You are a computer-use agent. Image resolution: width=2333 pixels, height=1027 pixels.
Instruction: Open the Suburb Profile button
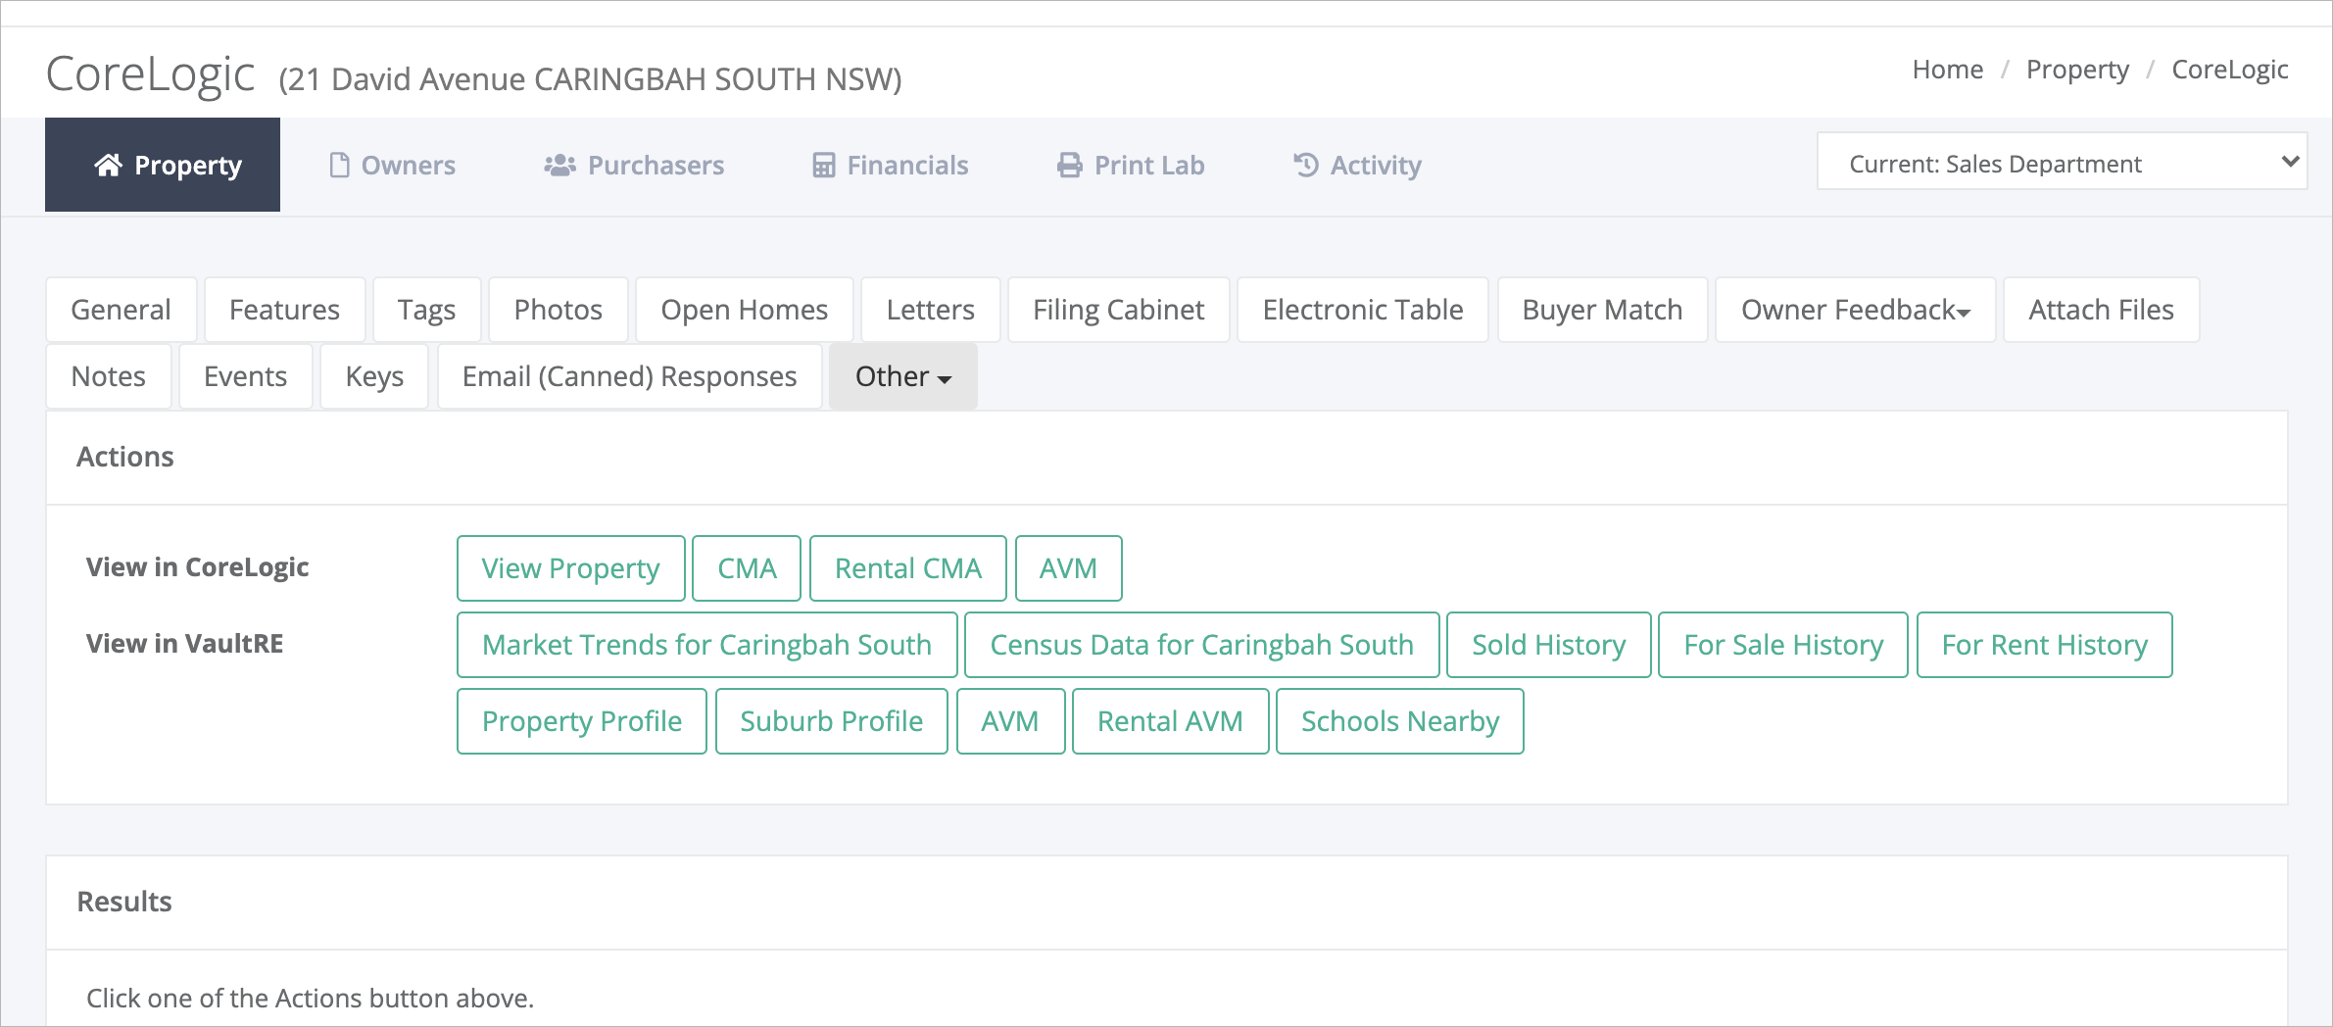pos(831,721)
